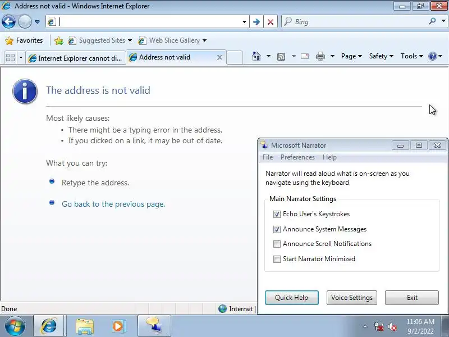Click the Print icon
This screenshot has height=337, width=449.
pyautogui.click(x=320, y=56)
